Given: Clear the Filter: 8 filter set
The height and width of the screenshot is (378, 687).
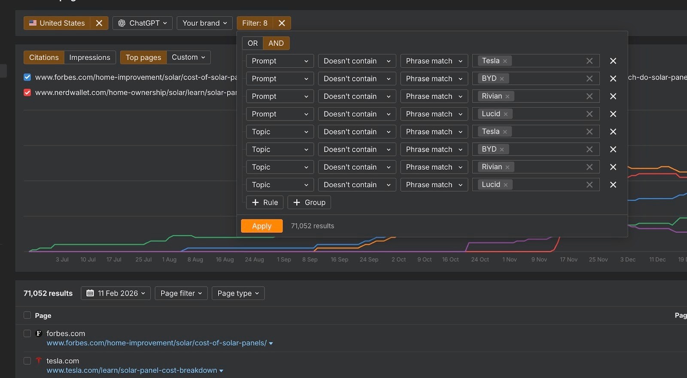Looking at the screenshot, I should [282, 23].
